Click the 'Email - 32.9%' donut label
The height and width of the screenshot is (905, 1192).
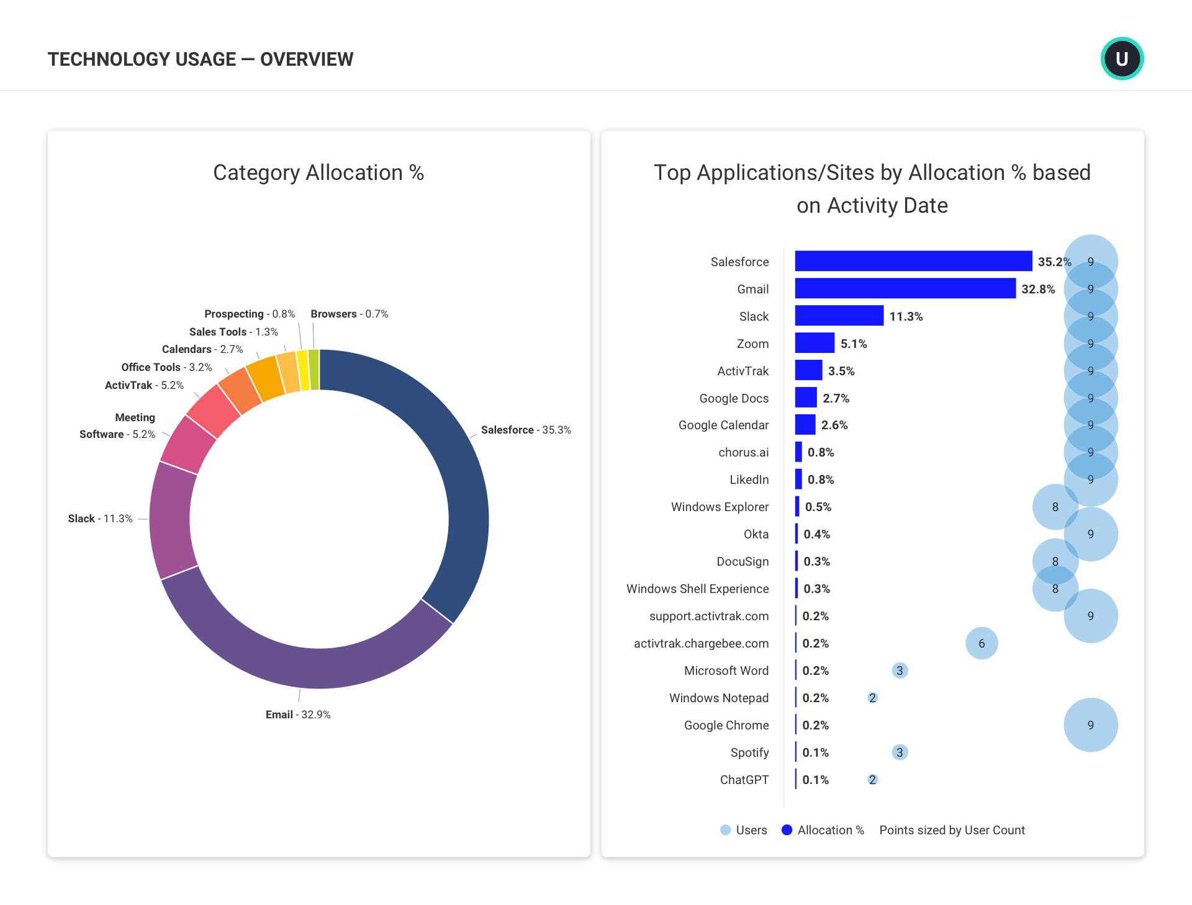(x=298, y=715)
